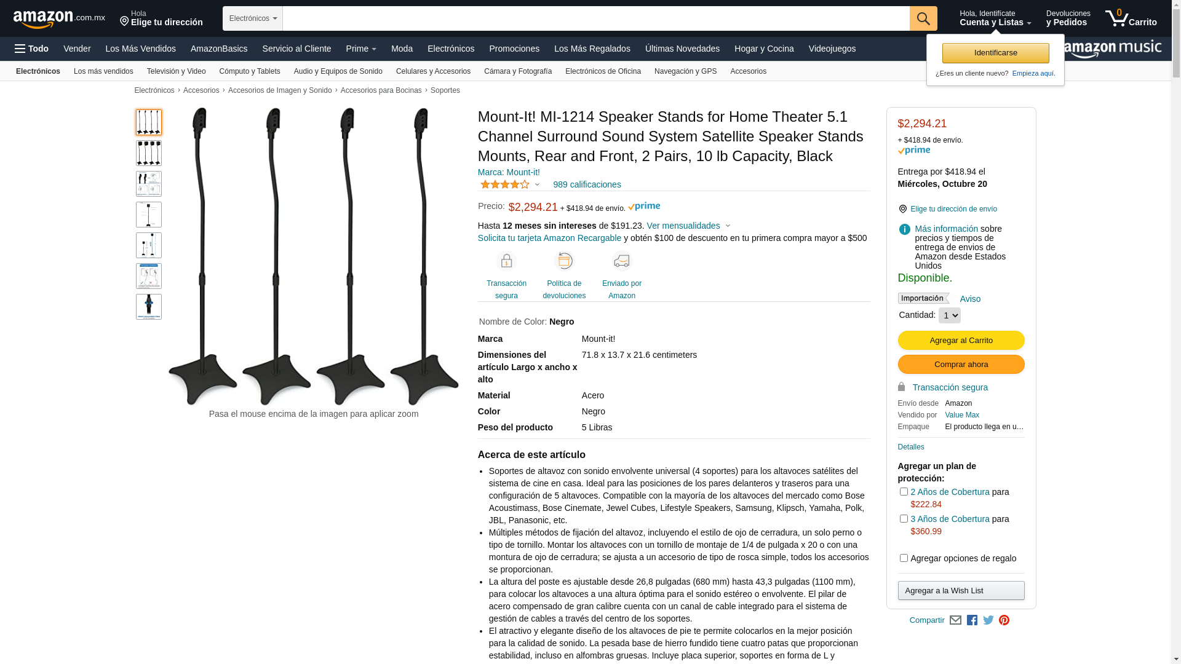Check the 3 Años de Cobertura box

[904, 519]
